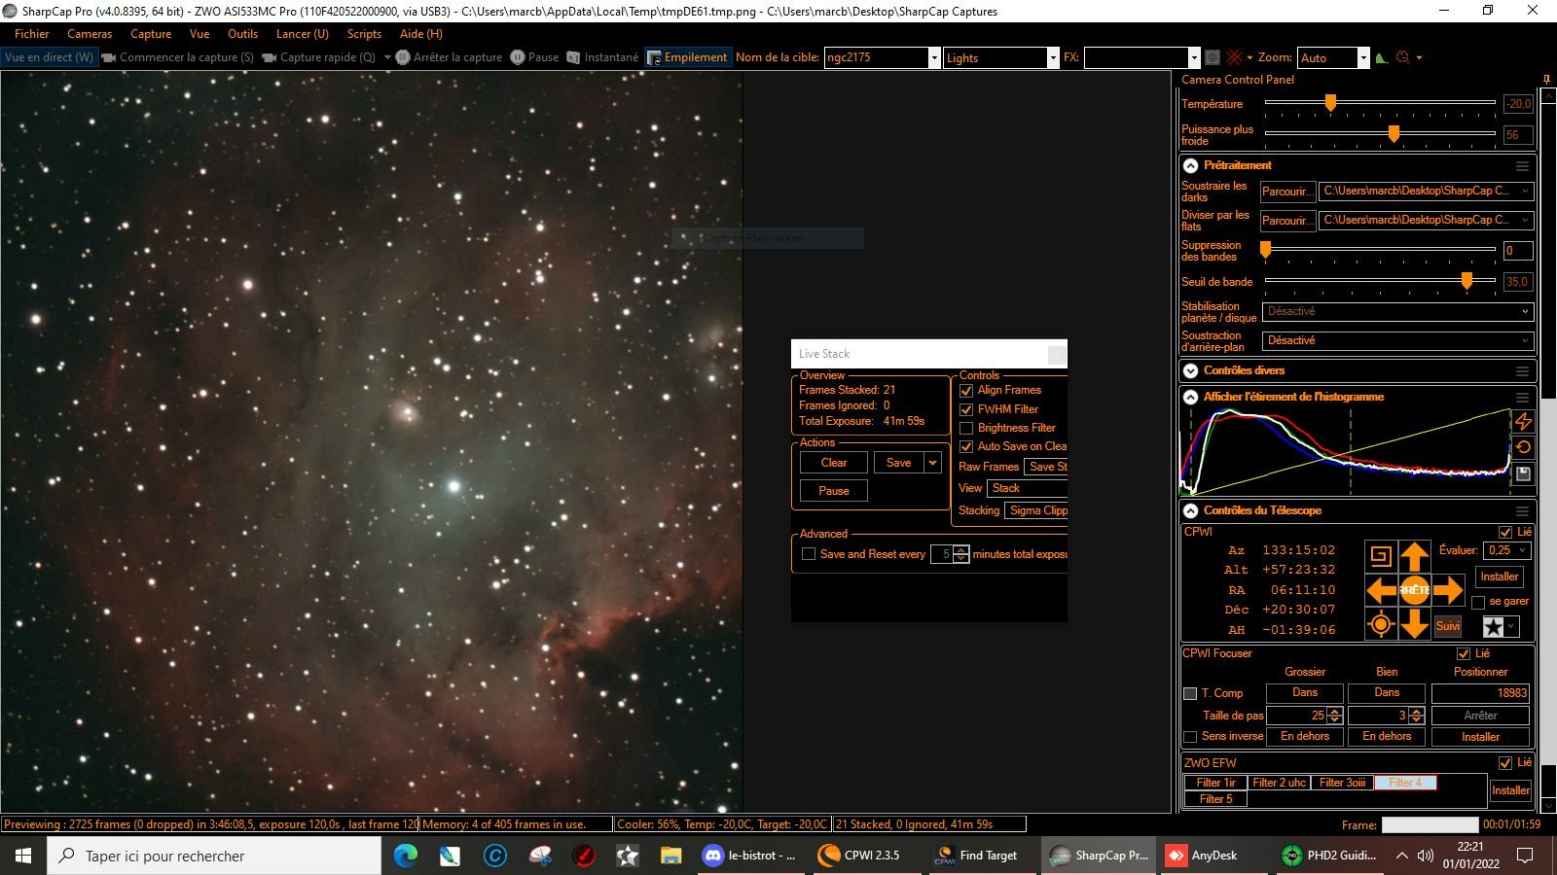This screenshot has width=1557, height=875.
Task: Reset the histogram stretch with the circular arrow
Action: click(1523, 447)
